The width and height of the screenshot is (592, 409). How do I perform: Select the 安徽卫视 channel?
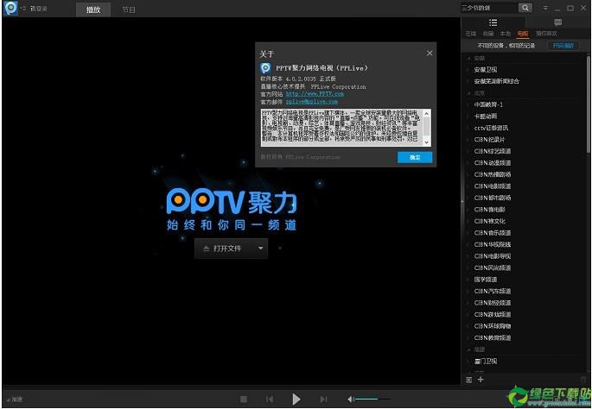click(486, 69)
